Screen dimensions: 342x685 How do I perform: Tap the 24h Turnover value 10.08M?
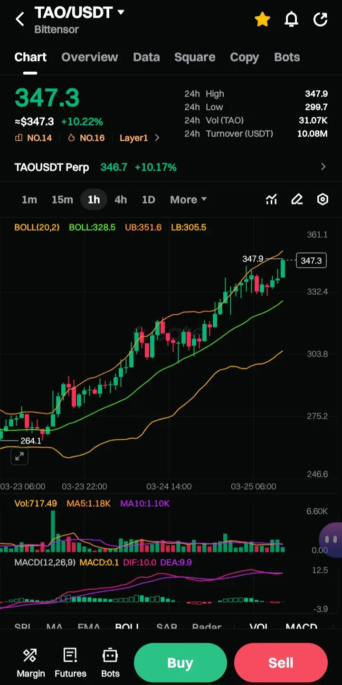pos(313,134)
